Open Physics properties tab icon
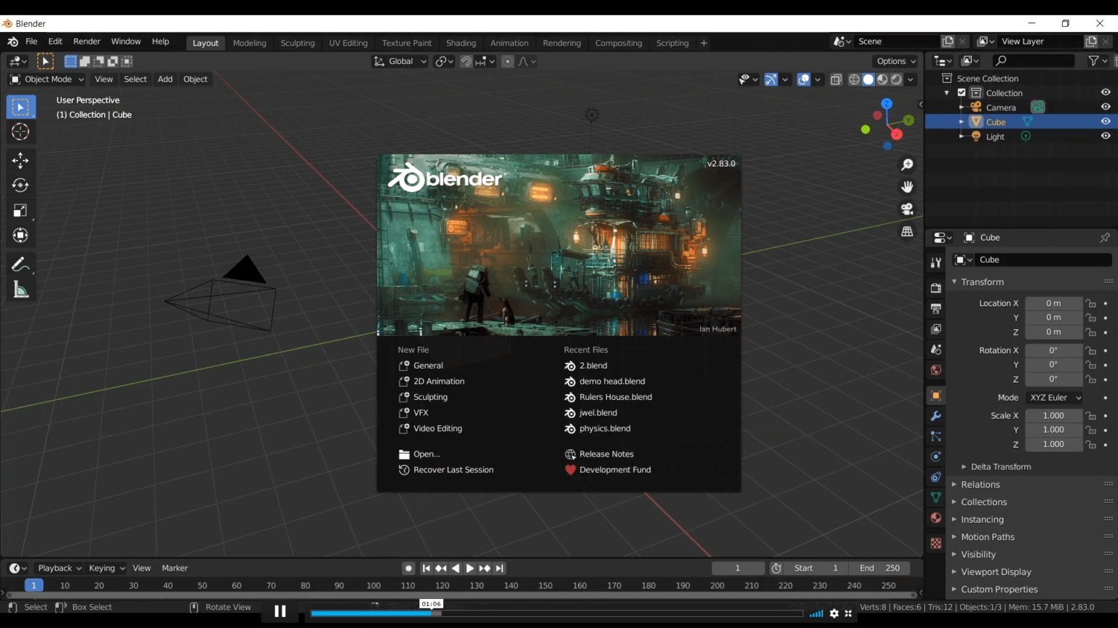1118x628 pixels. [x=936, y=456]
